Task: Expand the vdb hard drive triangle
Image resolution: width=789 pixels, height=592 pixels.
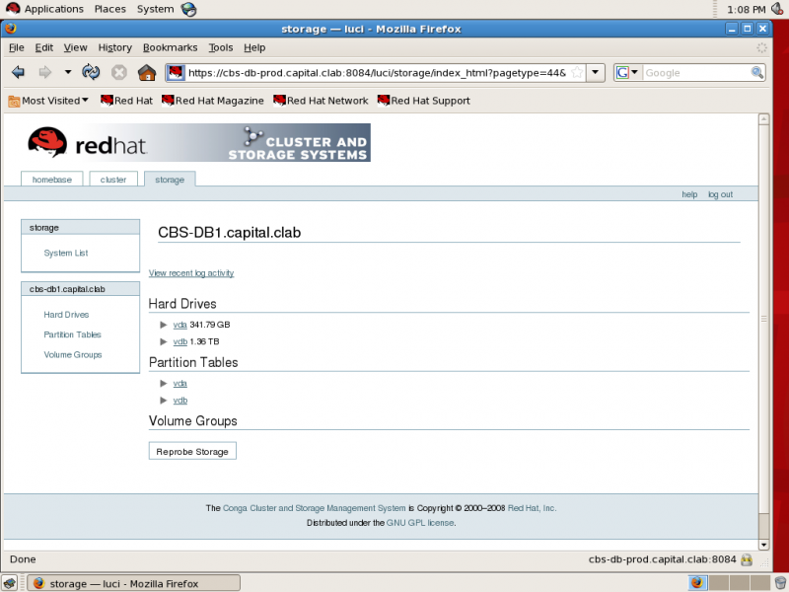Action: pos(163,341)
